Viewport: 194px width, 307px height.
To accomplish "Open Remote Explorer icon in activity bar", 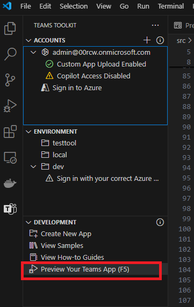I will (10, 157).
